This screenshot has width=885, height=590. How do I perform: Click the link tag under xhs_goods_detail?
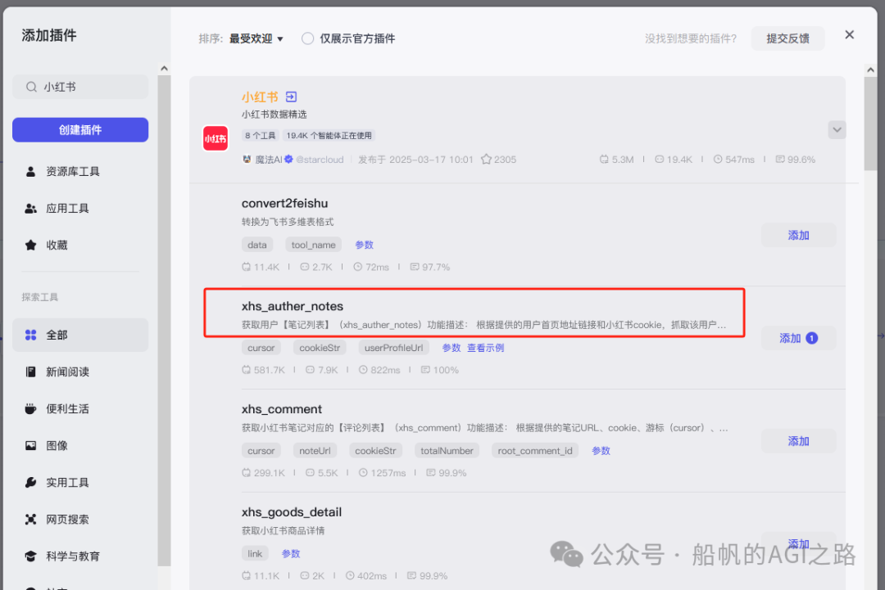(x=255, y=554)
